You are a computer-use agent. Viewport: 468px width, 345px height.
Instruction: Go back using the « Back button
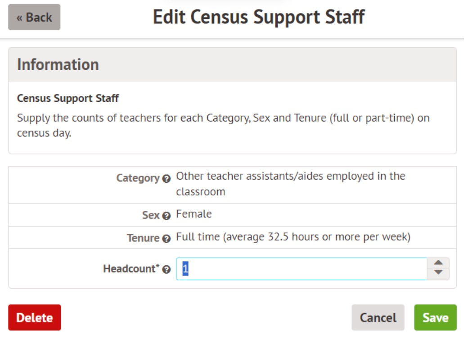click(x=34, y=18)
